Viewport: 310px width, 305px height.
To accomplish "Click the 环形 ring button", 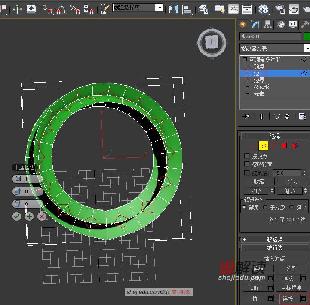I will tap(256, 191).
